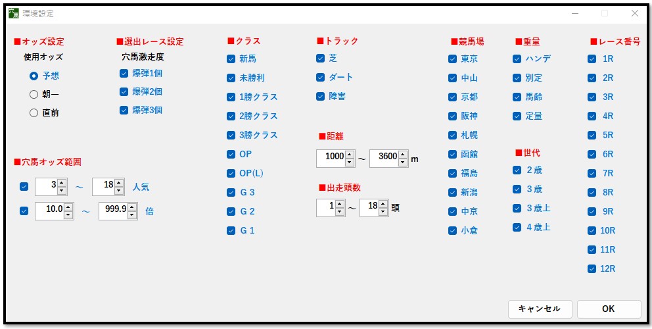The image size is (652, 329).
Task: Click inside the 999.9 maximum odds field
Action: tap(112, 211)
